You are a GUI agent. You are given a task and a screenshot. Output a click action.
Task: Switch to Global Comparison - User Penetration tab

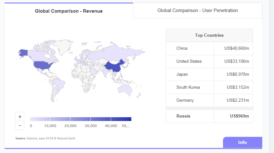197,10
